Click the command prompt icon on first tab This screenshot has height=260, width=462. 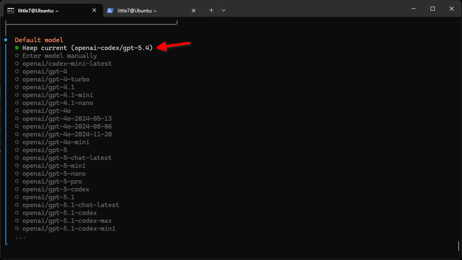click(11, 10)
